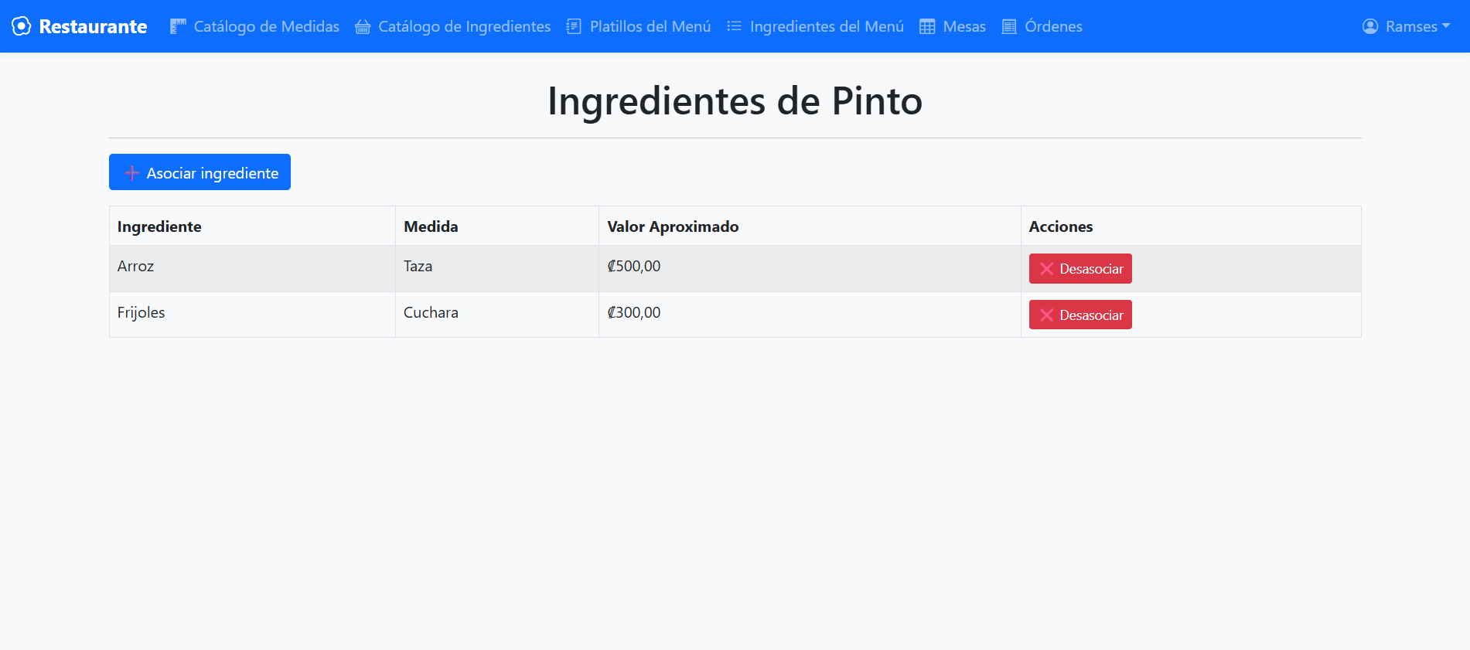Click the Restaurante logo icon
The height and width of the screenshot is (650, 1470).
22,26
